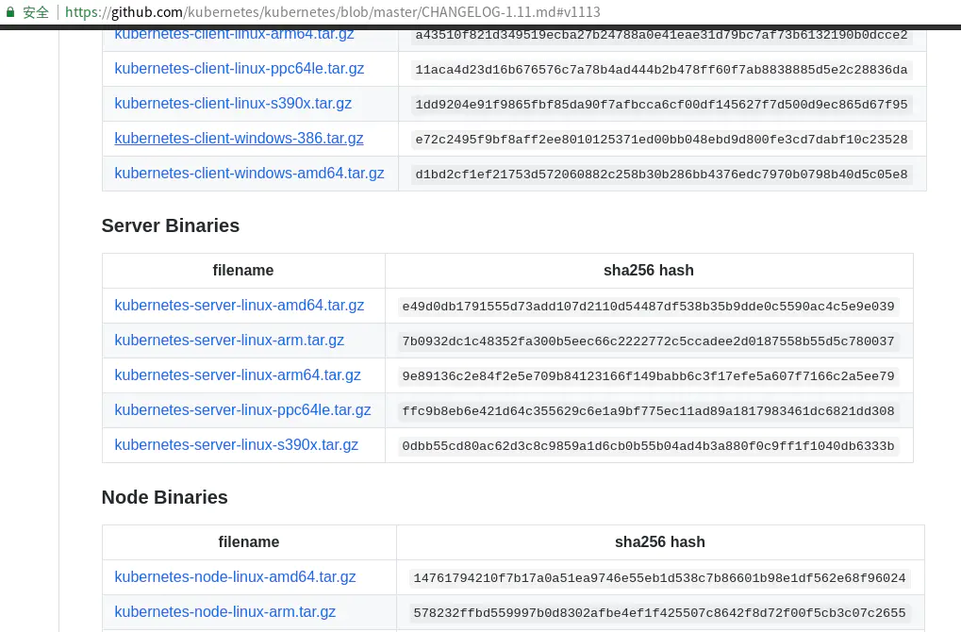Download kubernetes-server-linux-ppc64le.tar.gz

pos(242,410)
